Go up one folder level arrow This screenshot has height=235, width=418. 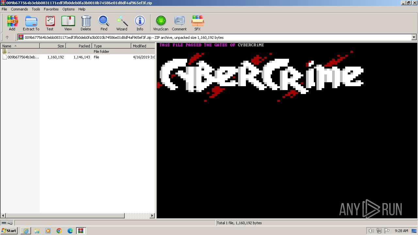click(7, 37)
